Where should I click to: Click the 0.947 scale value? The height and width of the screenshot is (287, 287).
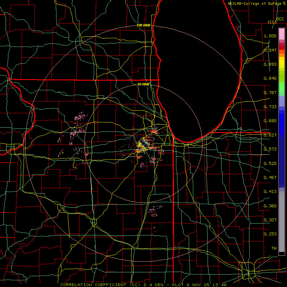(270, 50)
